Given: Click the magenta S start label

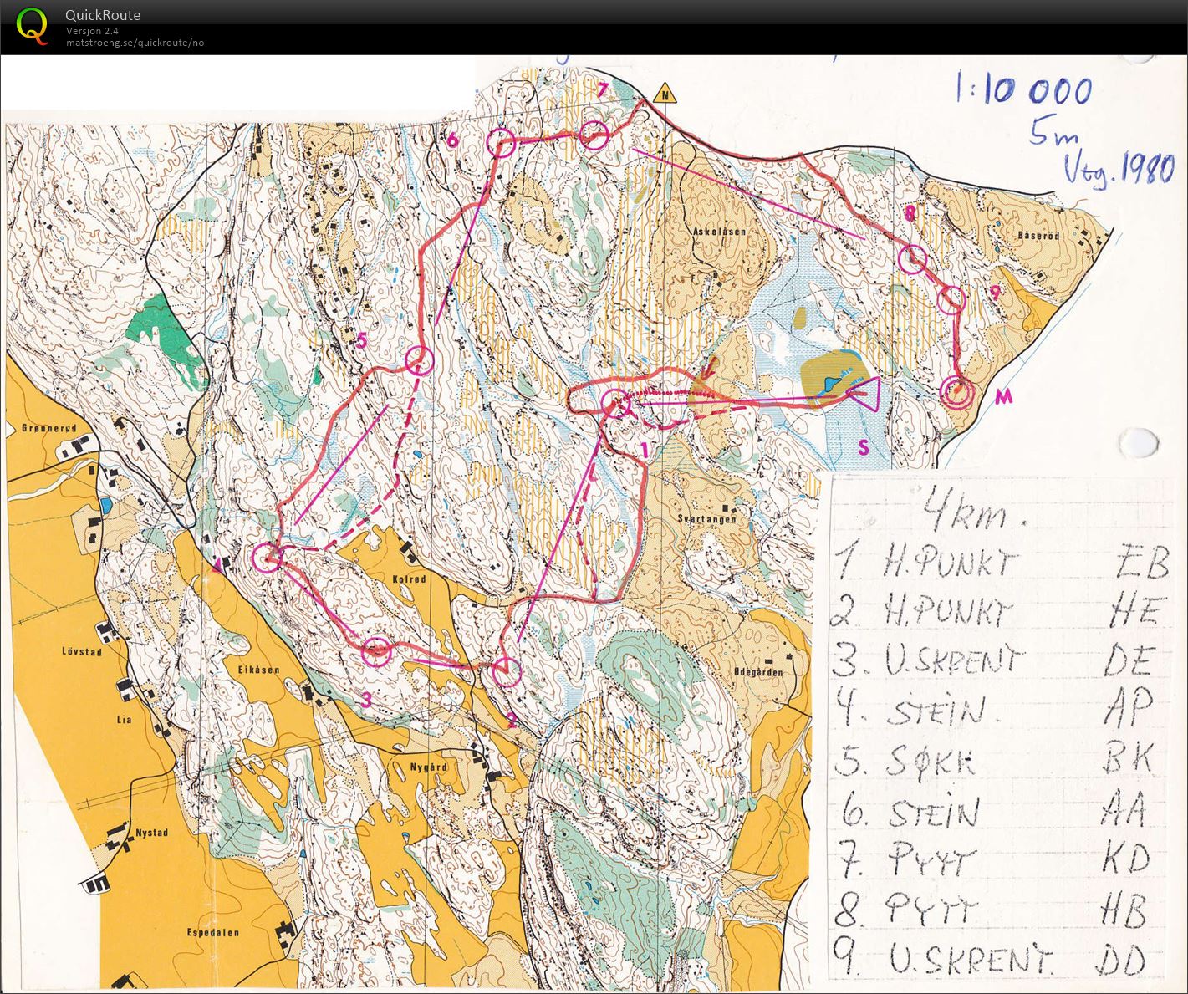Looking at the screenshot, I should point(864,448).
